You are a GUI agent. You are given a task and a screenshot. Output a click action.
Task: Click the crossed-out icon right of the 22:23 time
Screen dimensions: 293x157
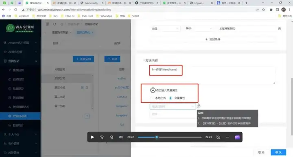218,137
